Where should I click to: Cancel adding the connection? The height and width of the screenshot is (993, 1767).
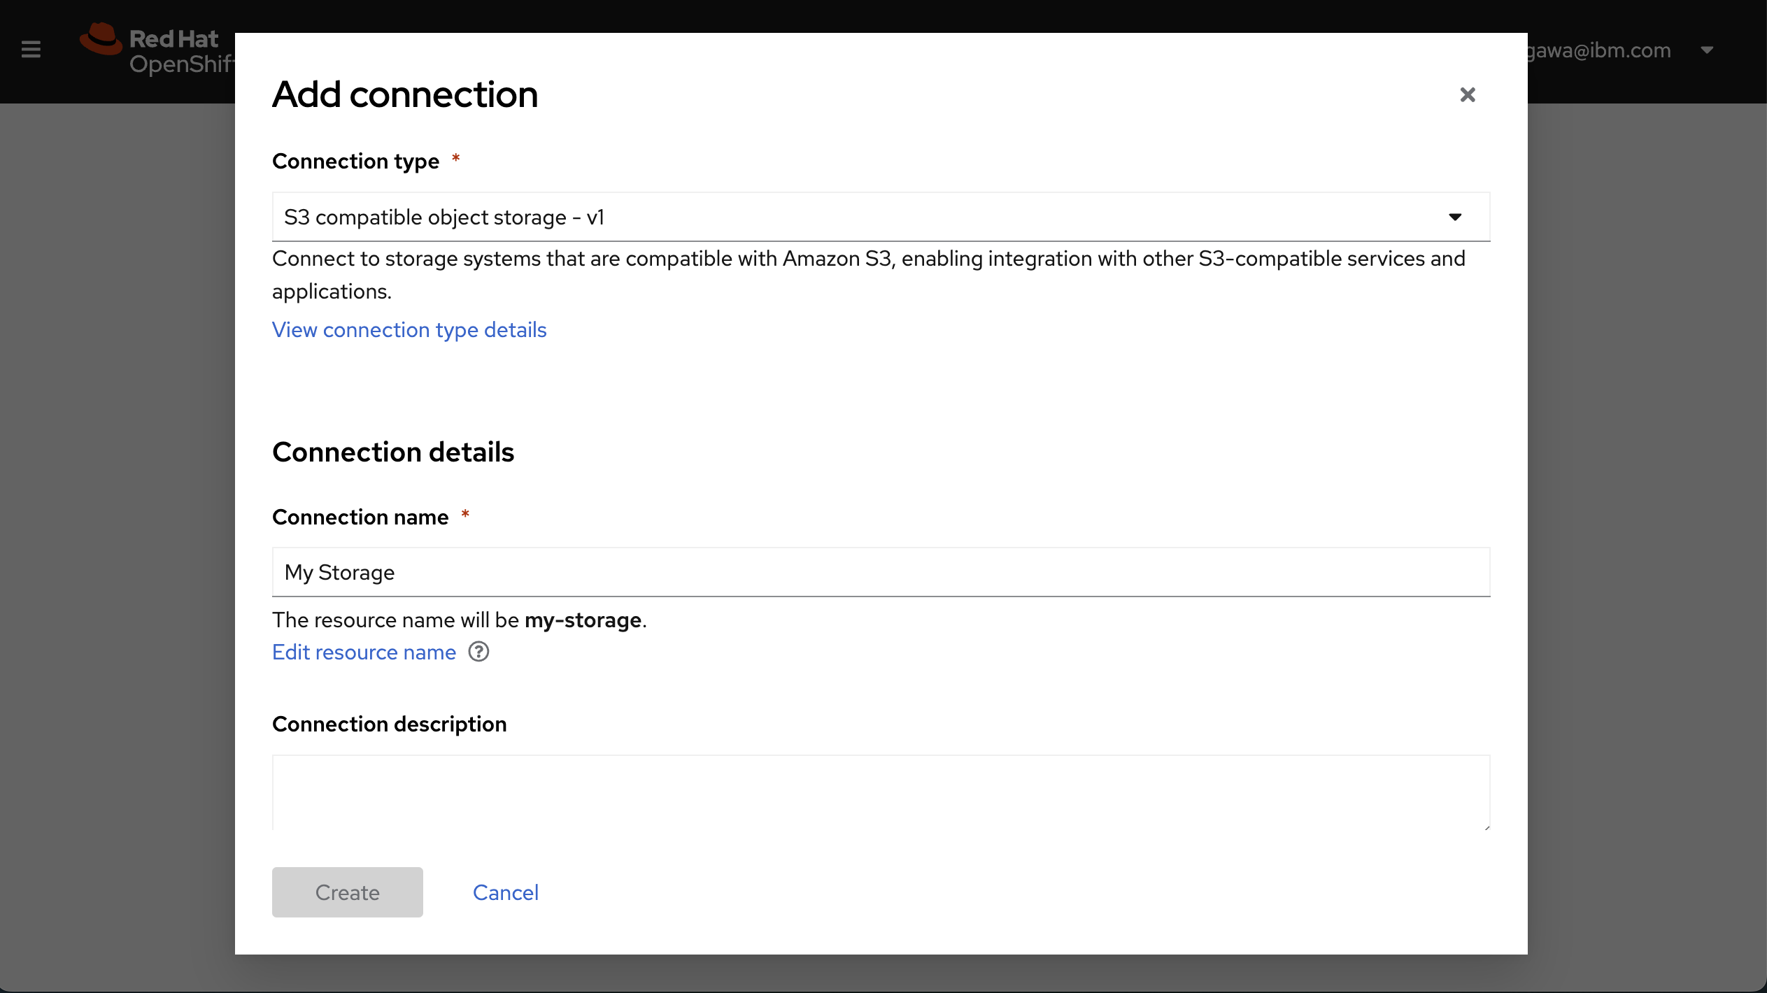pyautogui.click(x=505, y=892)
